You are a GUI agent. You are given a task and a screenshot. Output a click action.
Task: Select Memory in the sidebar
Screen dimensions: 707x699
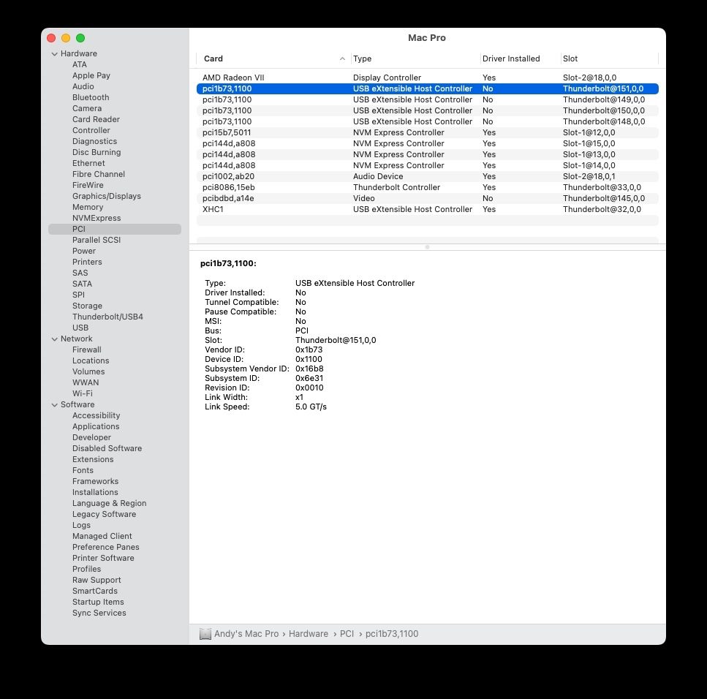(x=88, y=207)
